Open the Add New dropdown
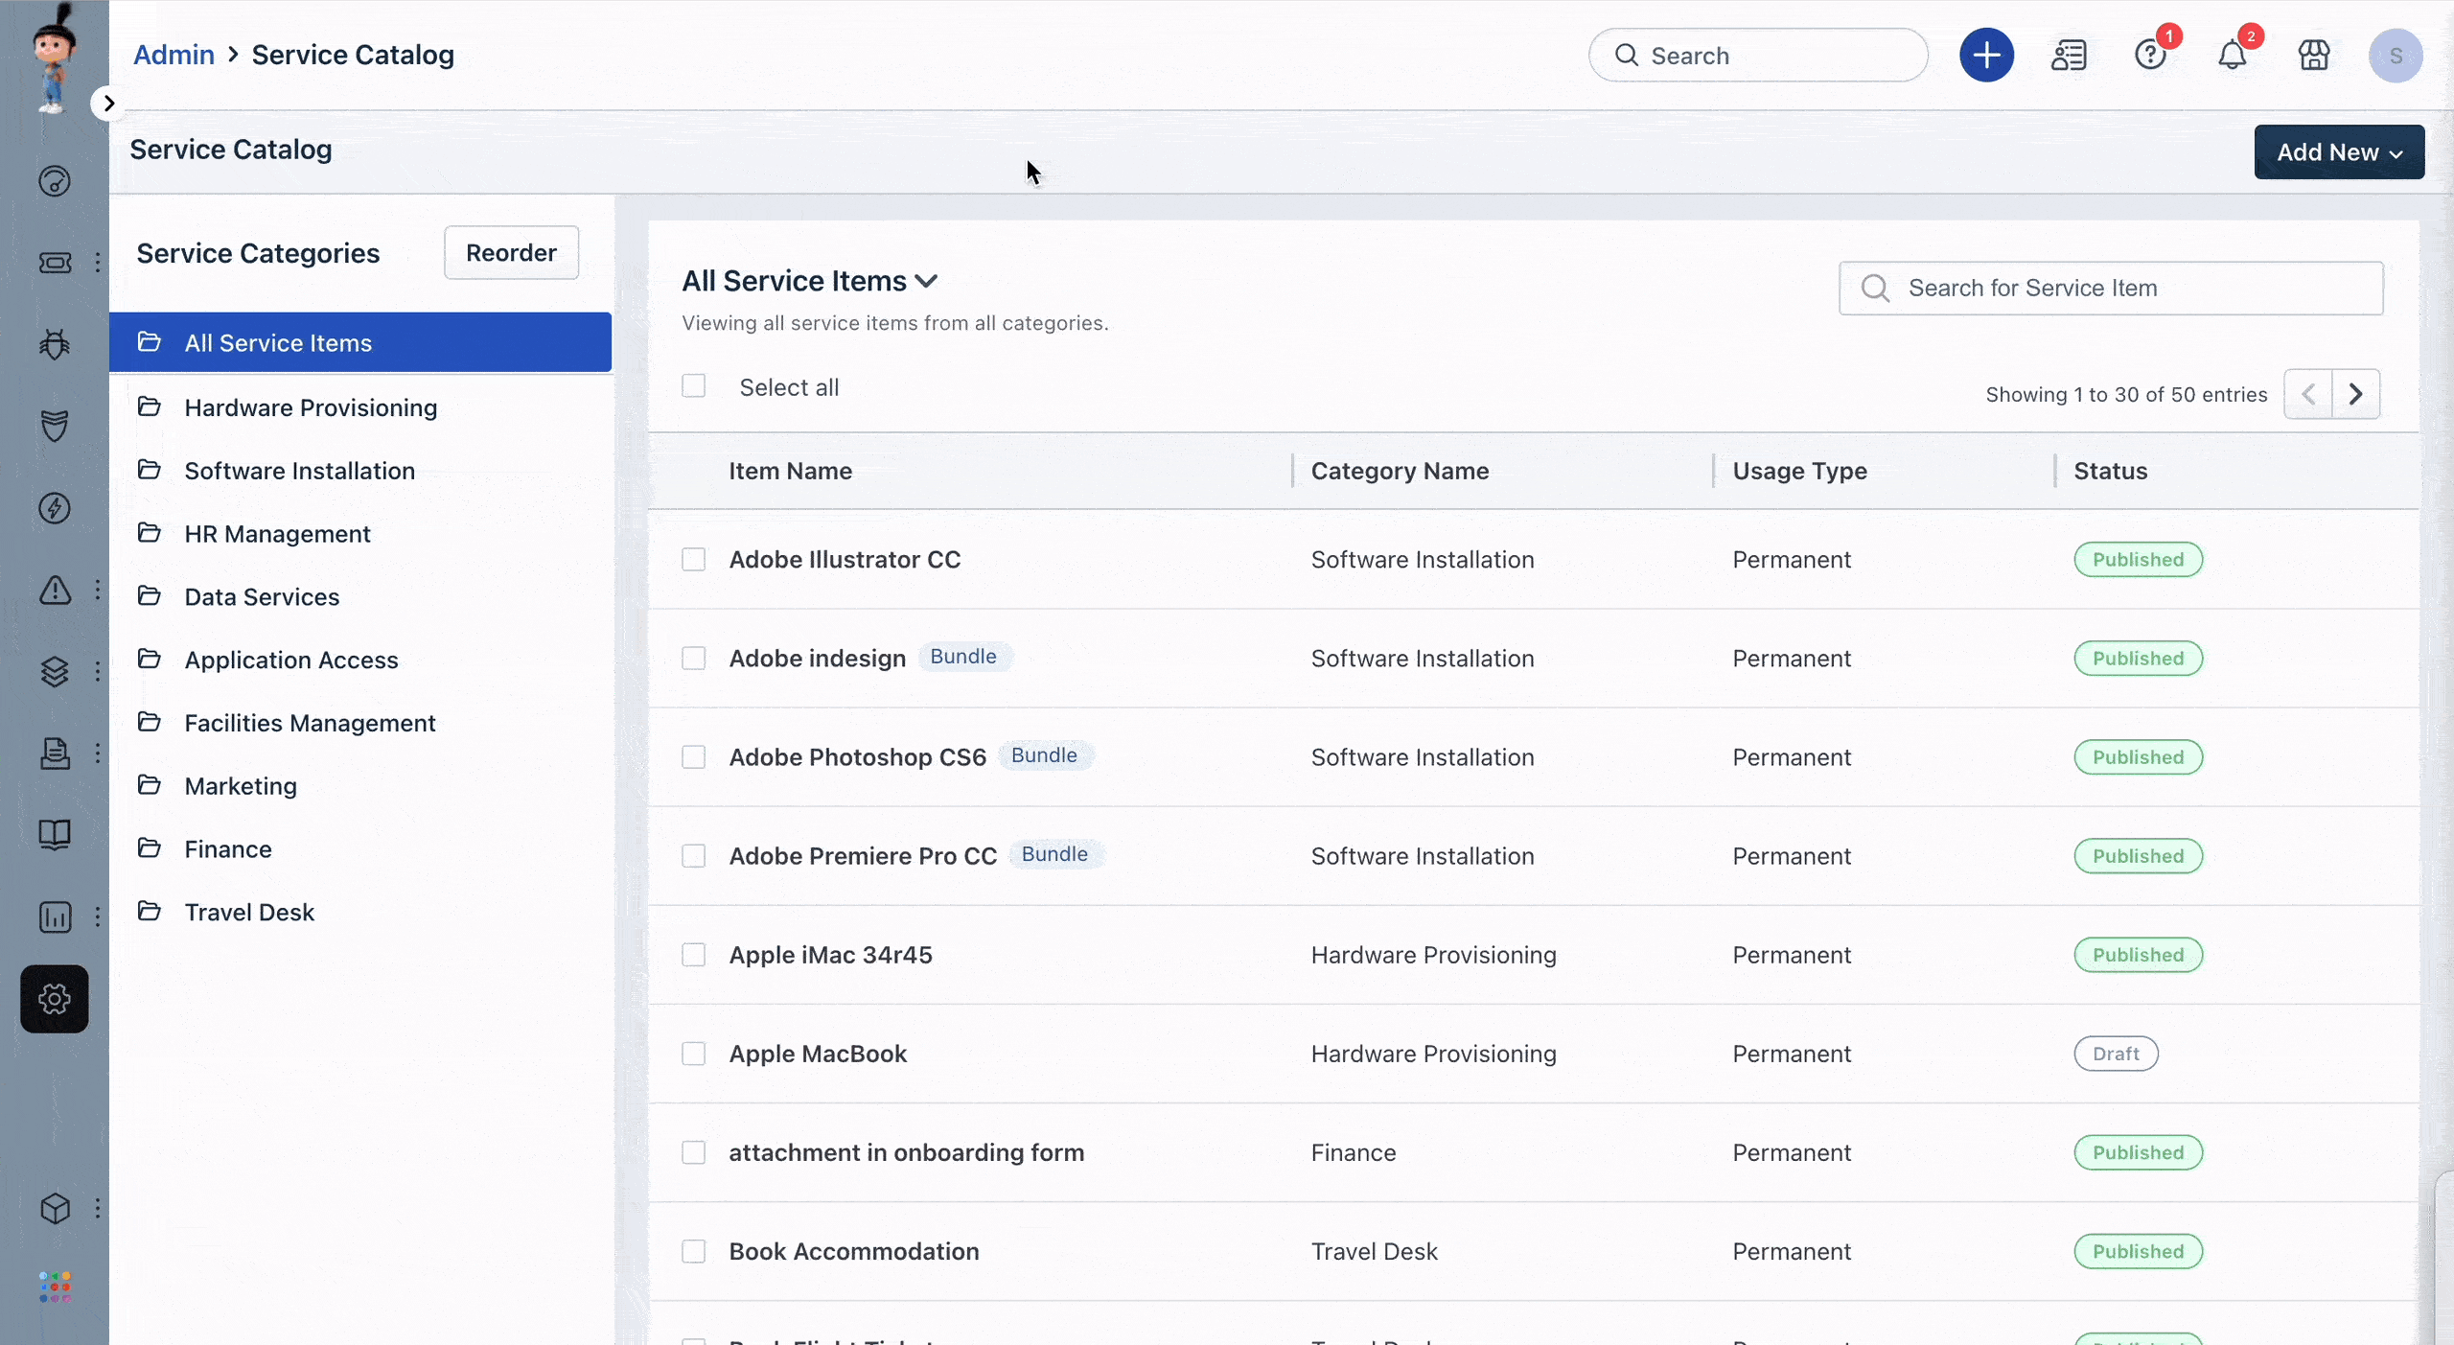 pyautogui.click(x=2339, y=152)
